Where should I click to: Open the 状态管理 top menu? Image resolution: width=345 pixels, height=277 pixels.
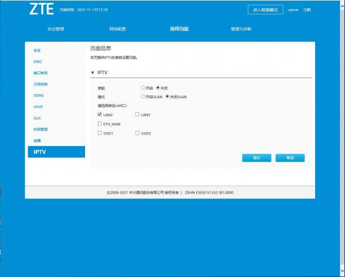[x=55, y=29]
